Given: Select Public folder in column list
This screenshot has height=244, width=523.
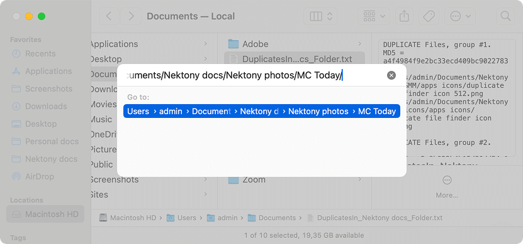Looking at the screenshot, I should click(101, 164).
